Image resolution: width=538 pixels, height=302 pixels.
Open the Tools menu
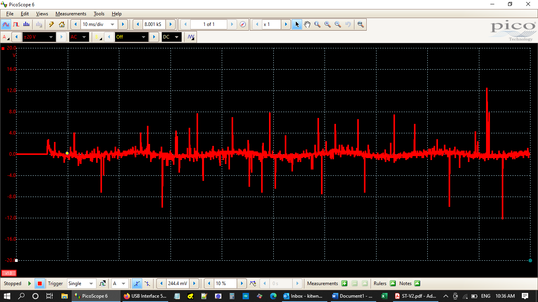(99, 14)
